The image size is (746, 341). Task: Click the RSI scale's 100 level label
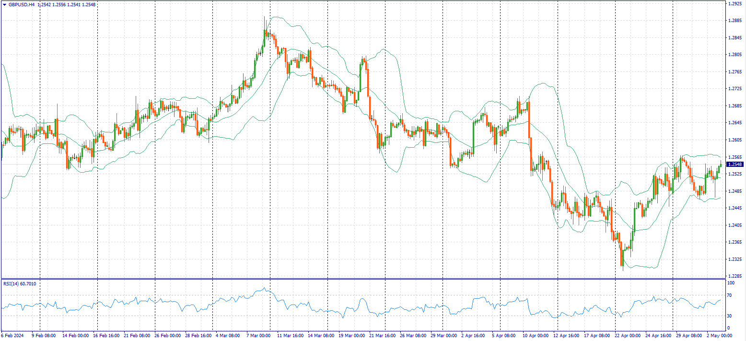[x=732, y=283]
